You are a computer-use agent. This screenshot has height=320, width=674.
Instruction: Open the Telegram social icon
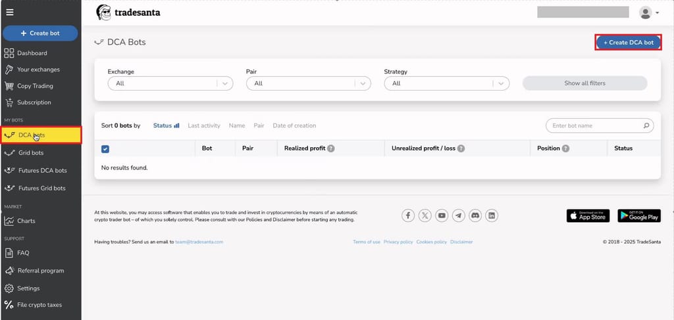click(x=458, y=216)
